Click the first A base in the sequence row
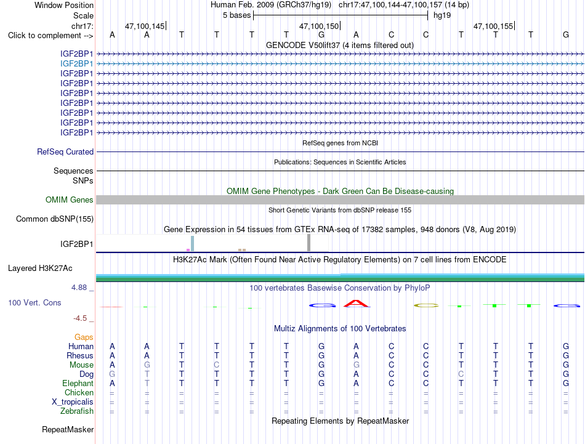Image resolution: width=585 pixels, height=444 pixels. [x=112, y=35]
